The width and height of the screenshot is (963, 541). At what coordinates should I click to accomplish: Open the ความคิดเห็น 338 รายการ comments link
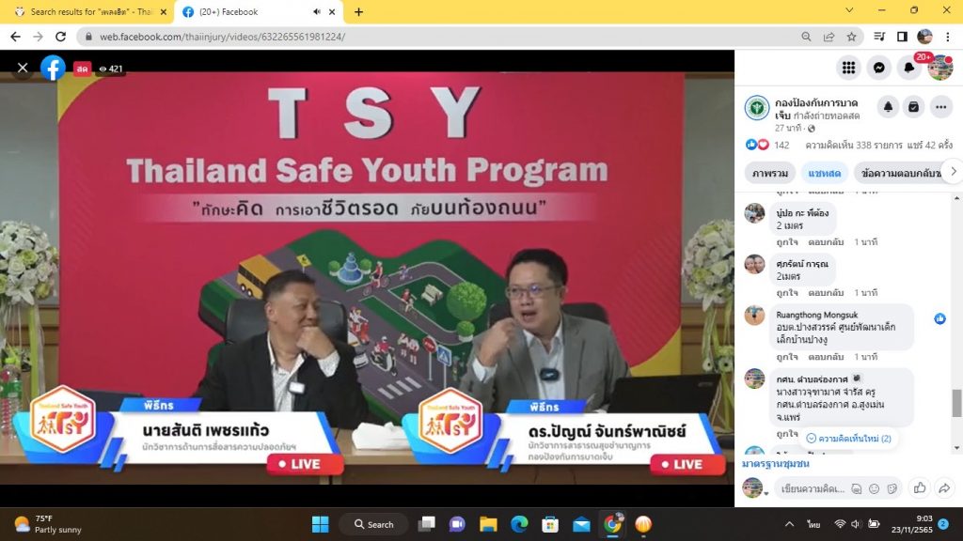(854, 145)
